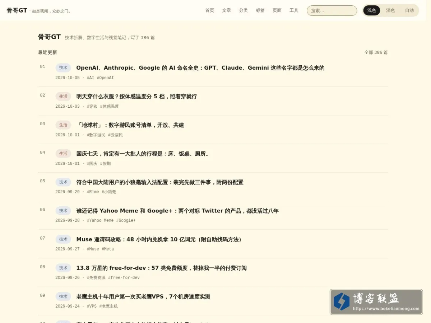Click 技术 category badge on the AI 命名全史 post
The image size is (431, 323).
tap(63, 68)
